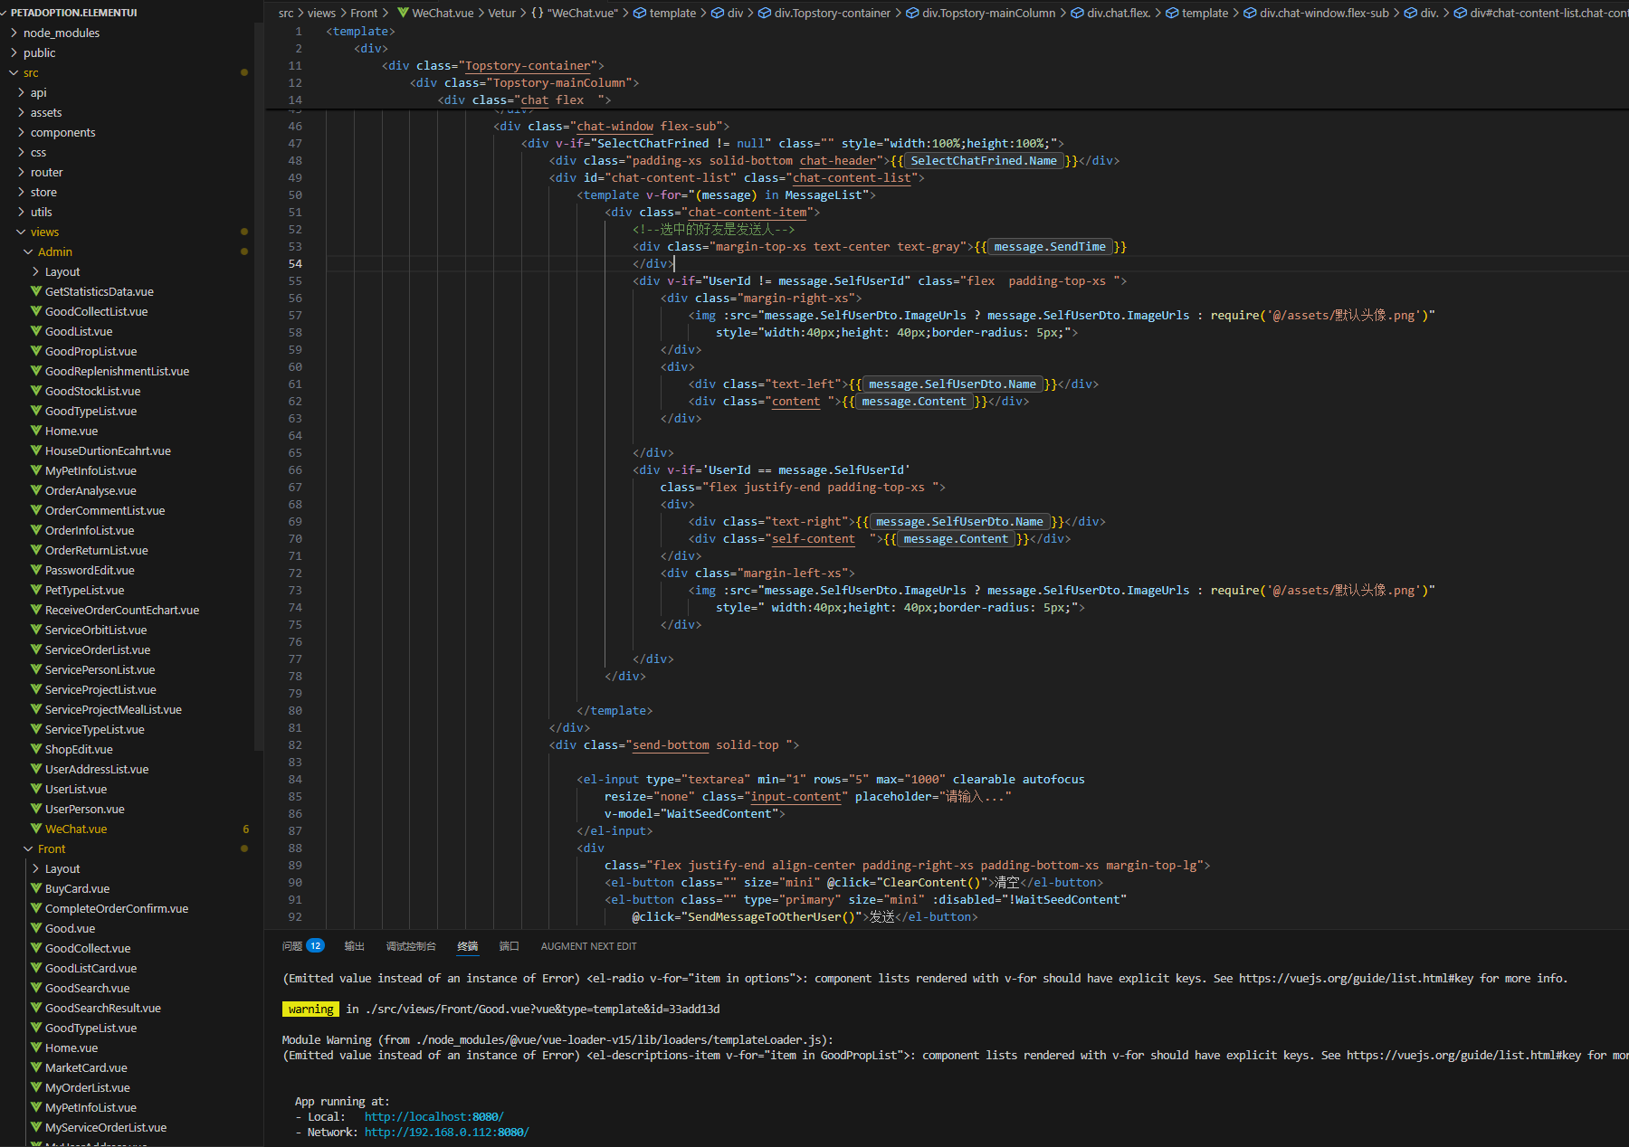
Task: Collapse the src folder
Action: (14, 72)
